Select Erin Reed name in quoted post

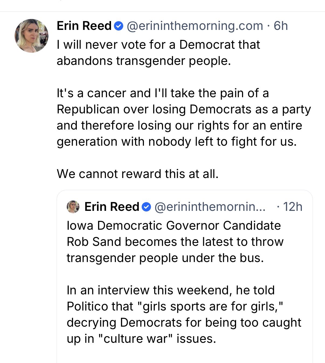point(112,207)
